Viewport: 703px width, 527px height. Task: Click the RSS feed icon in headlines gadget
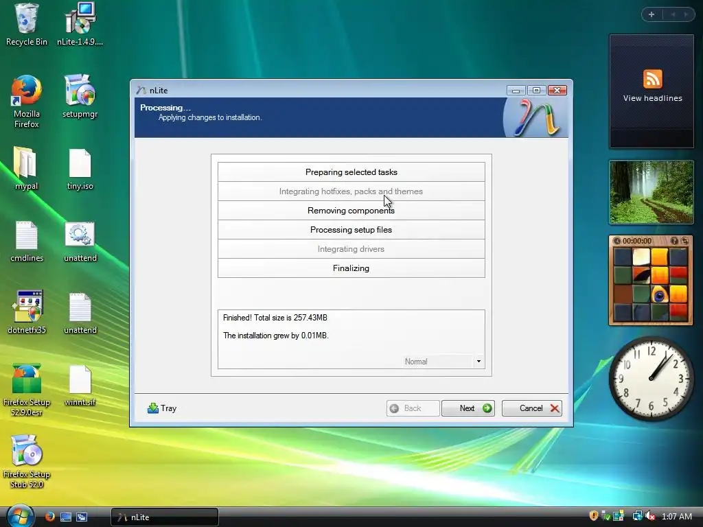click(652, 79)
